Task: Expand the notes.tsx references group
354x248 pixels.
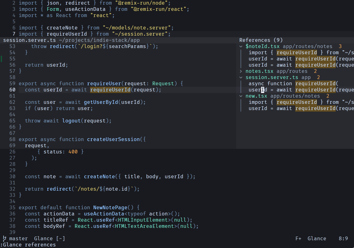Action: (x=241, y=71)
